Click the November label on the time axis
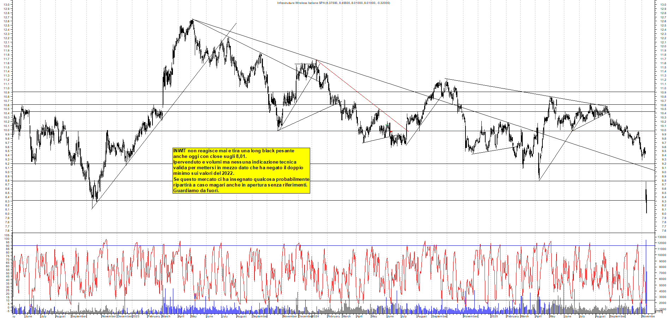Screen dimensions: 667x318 pos(648,316)
